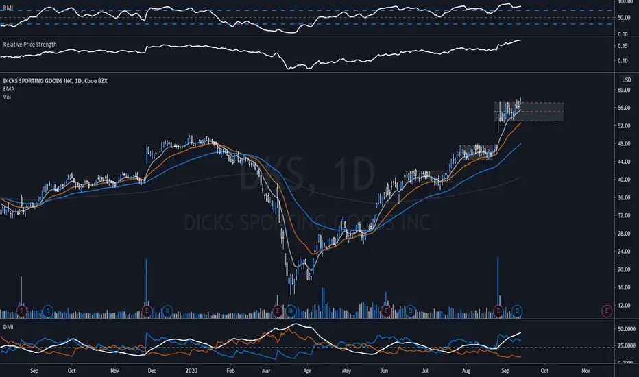Select the RMI indicator label
The image size is (639, 377).
(8, 8)
